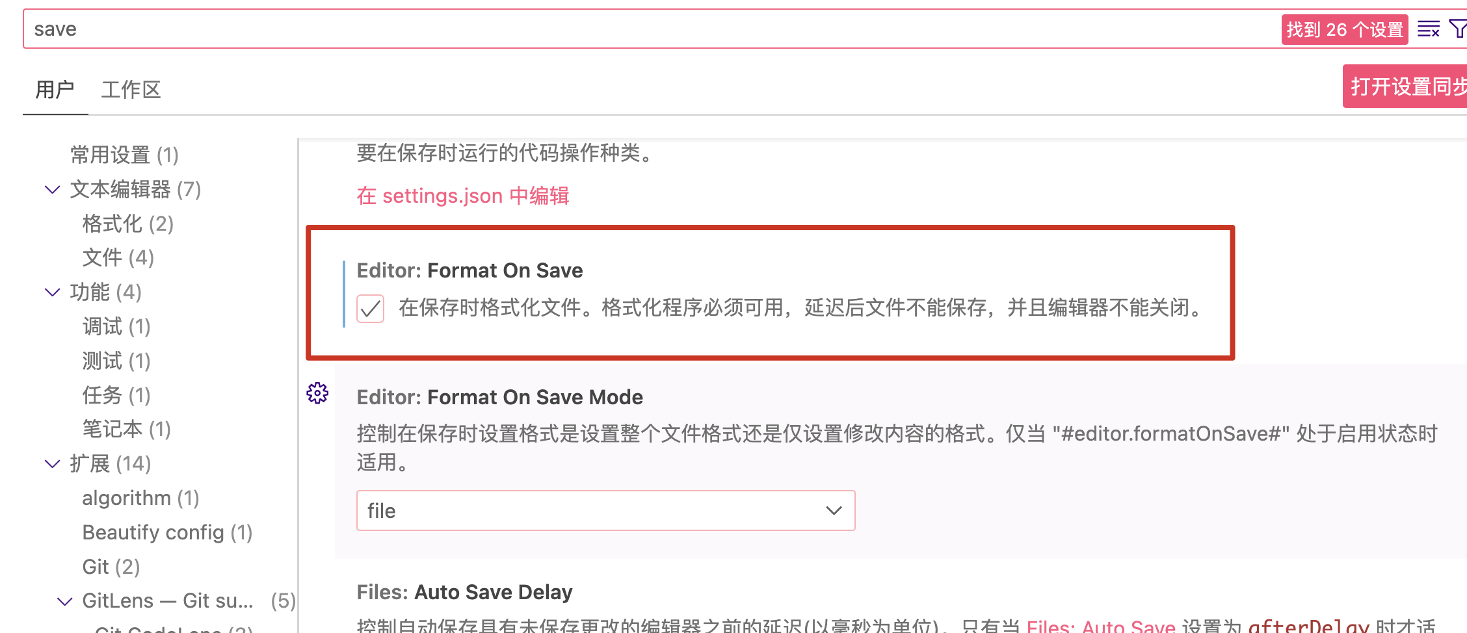Screen dimensions: 1467x633
Task: Collapse the 文本编辑器 tree section
Action: [53, 190]
